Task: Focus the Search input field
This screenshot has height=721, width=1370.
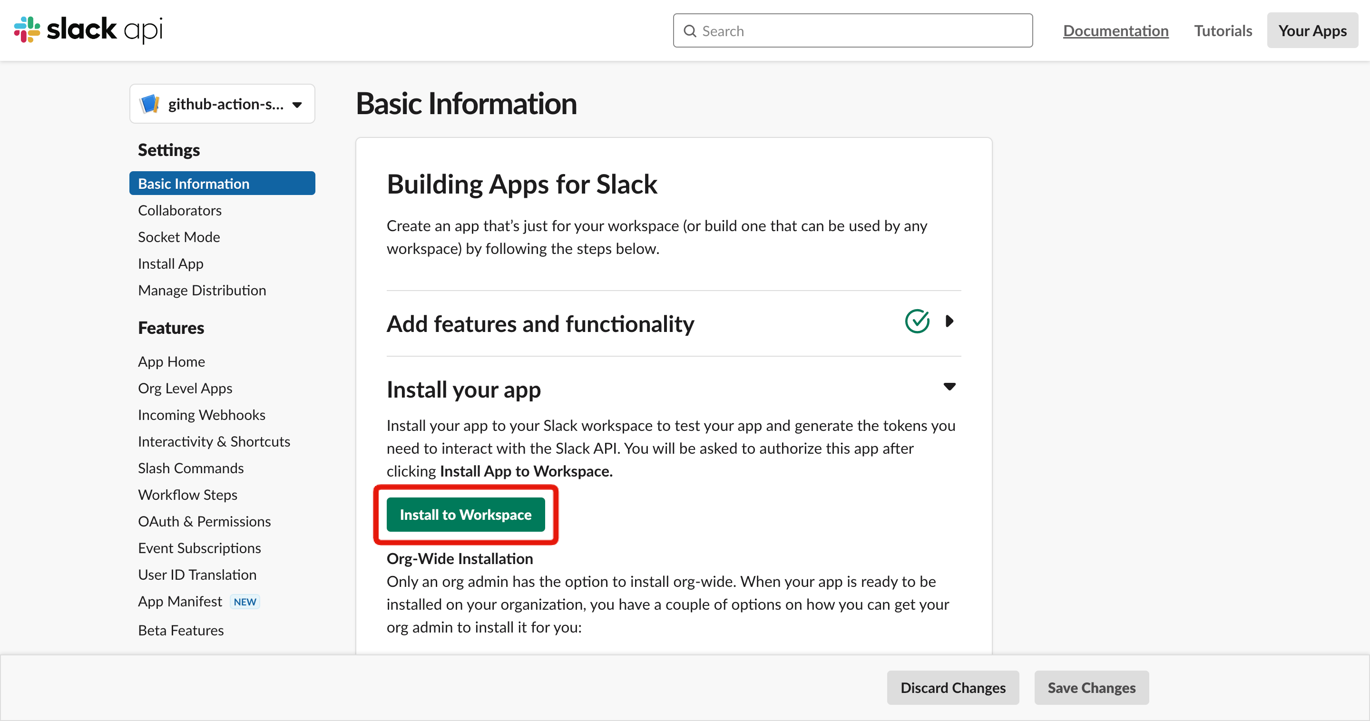Action: tap(861, 31)
